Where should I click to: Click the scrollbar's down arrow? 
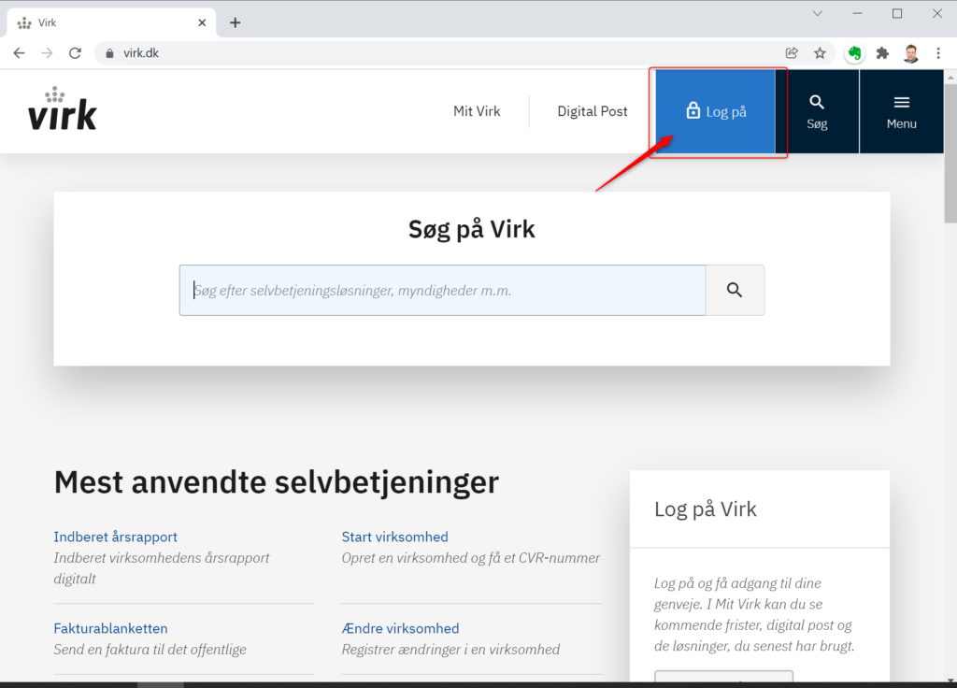[950, 681]
